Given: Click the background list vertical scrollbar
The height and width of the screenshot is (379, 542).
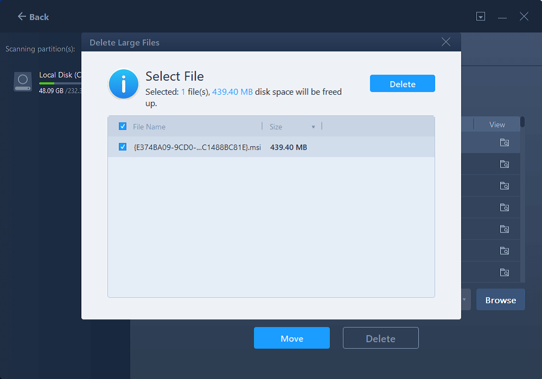Looking at the screenshot, I should tap(522, 199).
